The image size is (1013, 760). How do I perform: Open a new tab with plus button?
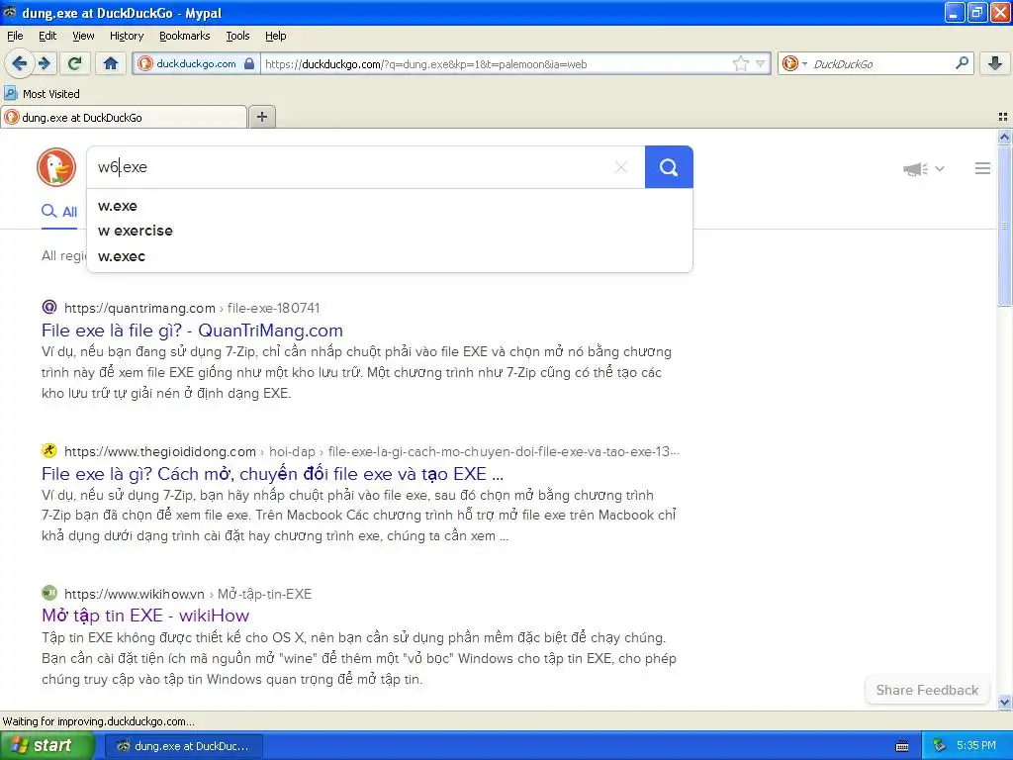click(261, 117)
